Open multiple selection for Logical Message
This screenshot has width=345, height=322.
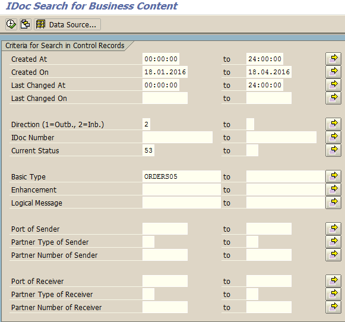coord(333,203)
